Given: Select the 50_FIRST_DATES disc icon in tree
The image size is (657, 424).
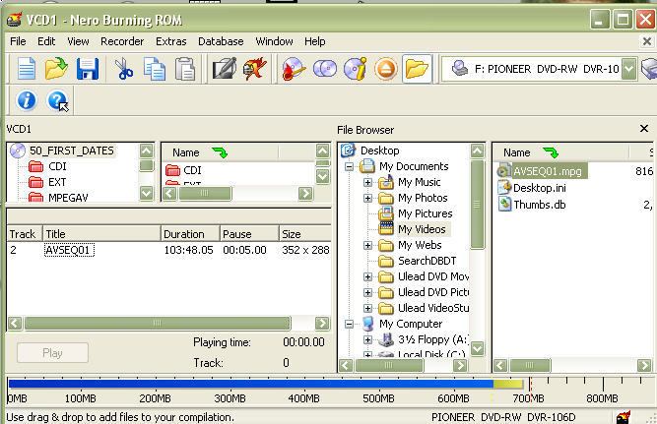Looking at the screenshot, I should coord(18,151).
